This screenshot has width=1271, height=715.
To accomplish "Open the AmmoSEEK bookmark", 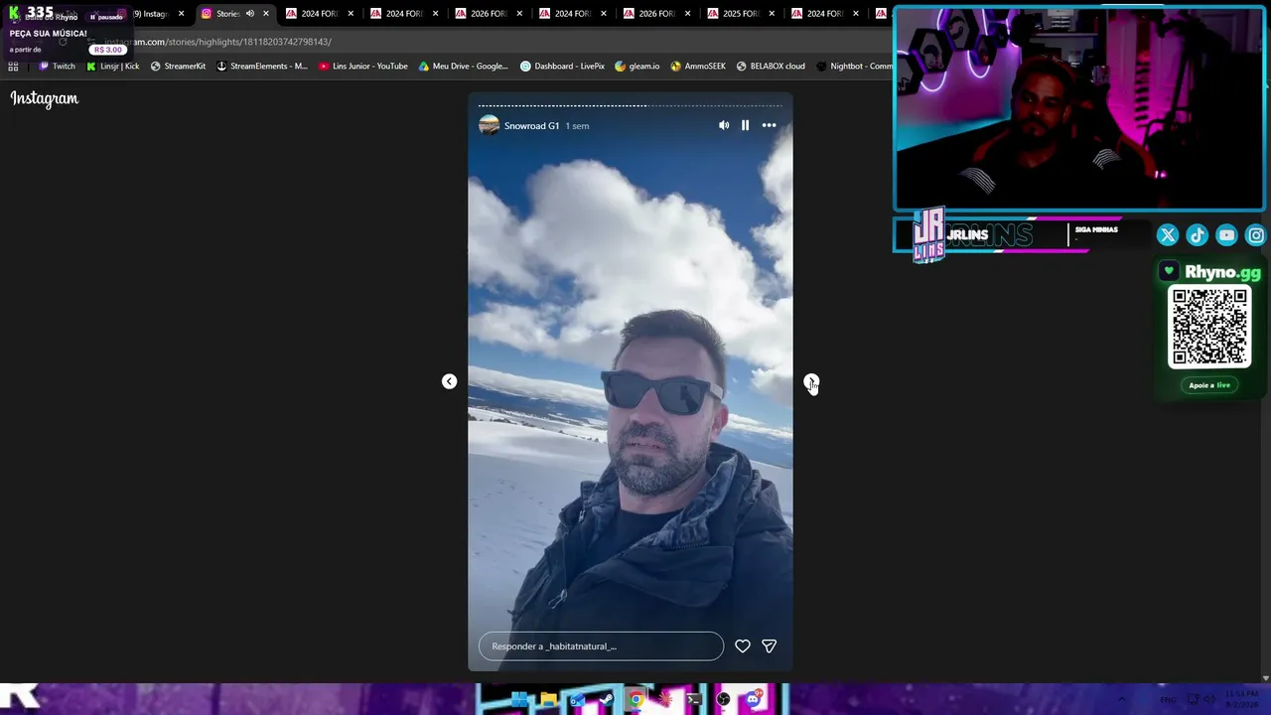I will (x=698, y=67).
